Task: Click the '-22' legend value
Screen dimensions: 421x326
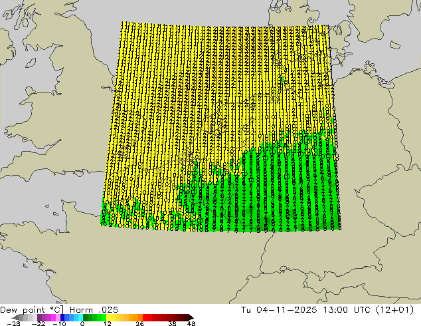Action: click(38, 323)
